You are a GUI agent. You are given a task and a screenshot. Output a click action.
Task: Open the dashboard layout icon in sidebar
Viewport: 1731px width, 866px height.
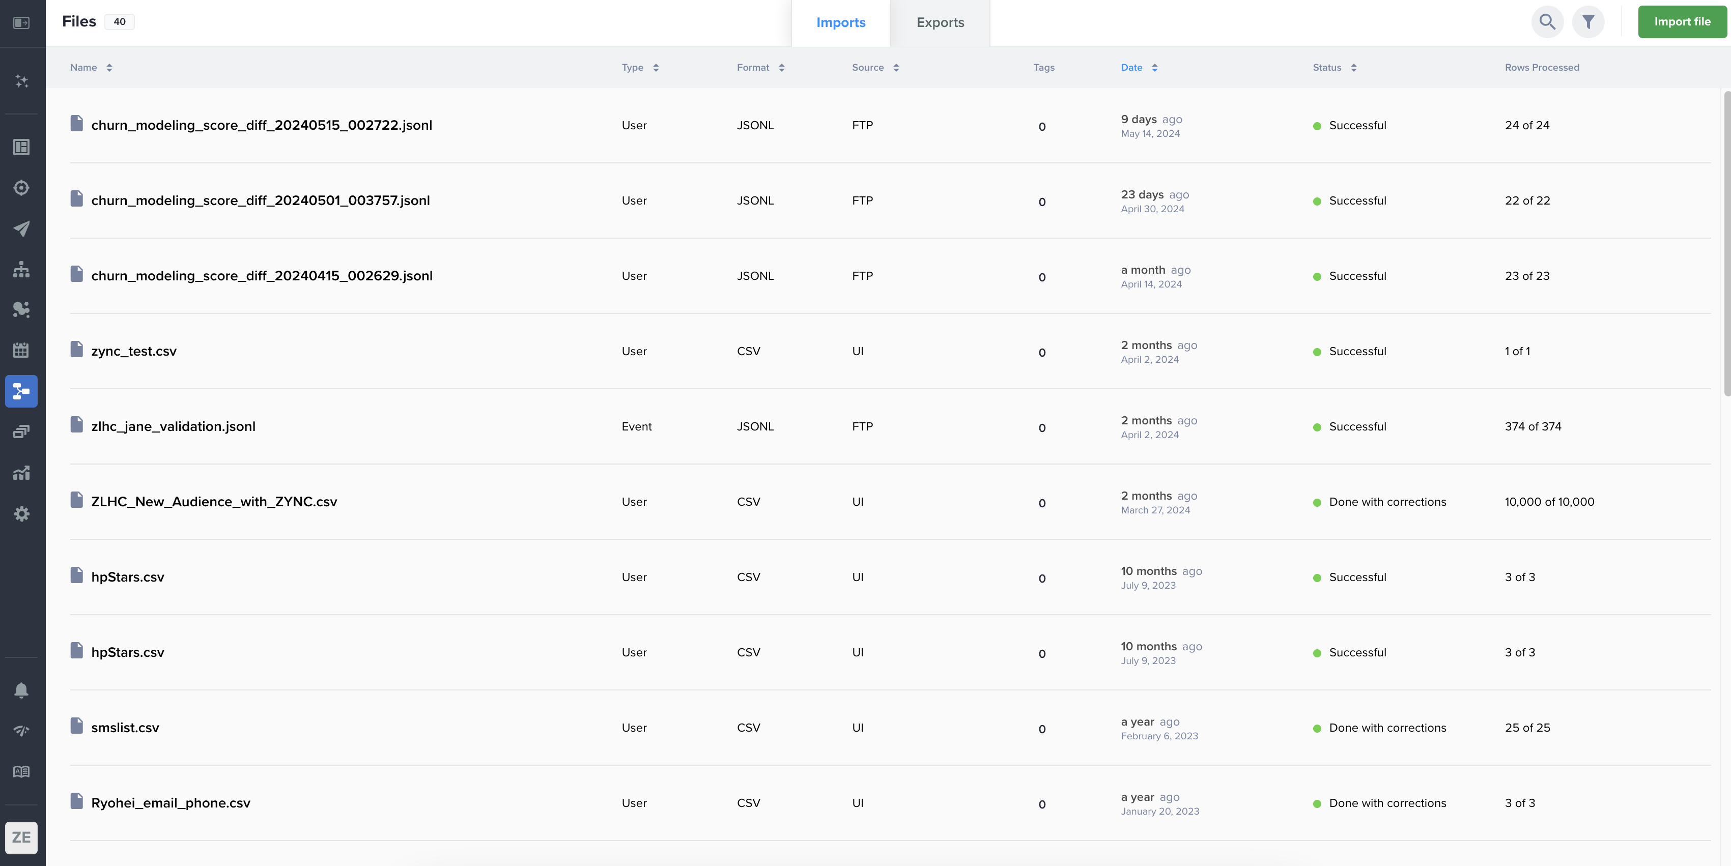pyautogui.click(x=21, y=147)
